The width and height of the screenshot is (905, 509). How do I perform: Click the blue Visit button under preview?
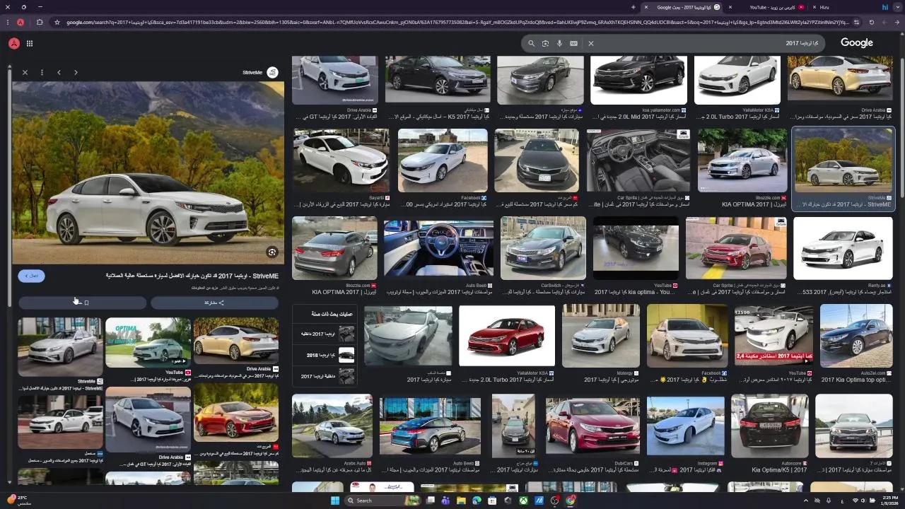(x=31, y=276)
